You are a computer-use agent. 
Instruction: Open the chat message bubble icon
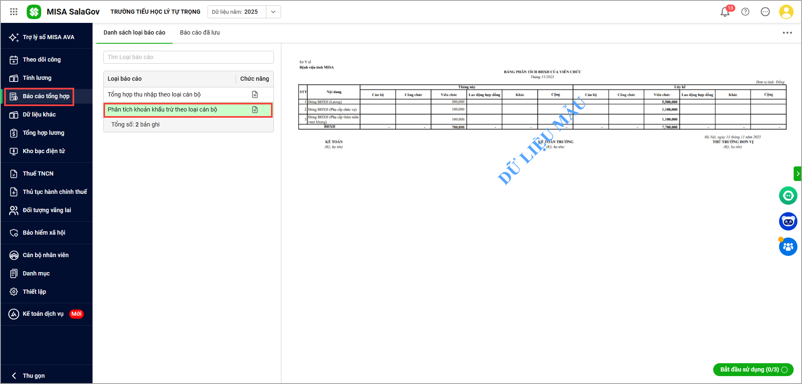pos(765,12)
